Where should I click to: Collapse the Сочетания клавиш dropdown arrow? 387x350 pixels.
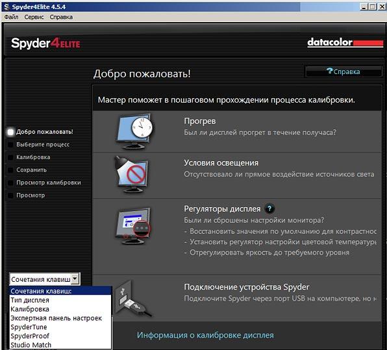[75, 279]
